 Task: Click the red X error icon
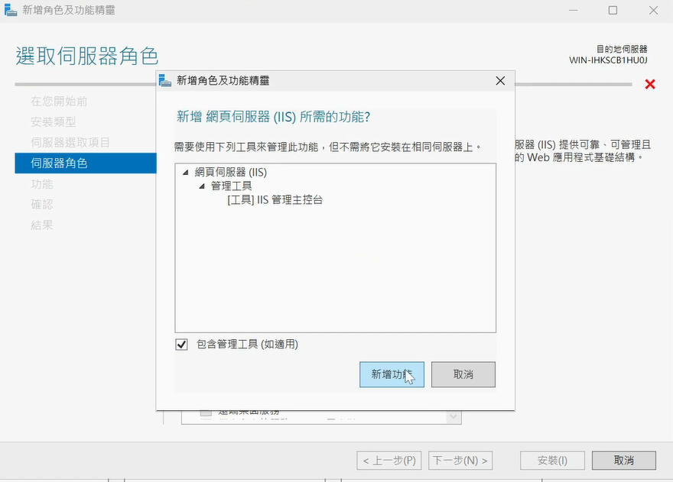(x=650, y=84)
